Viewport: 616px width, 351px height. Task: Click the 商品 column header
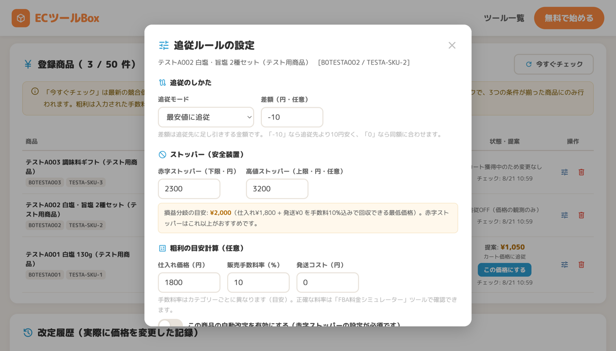point(32,141)
